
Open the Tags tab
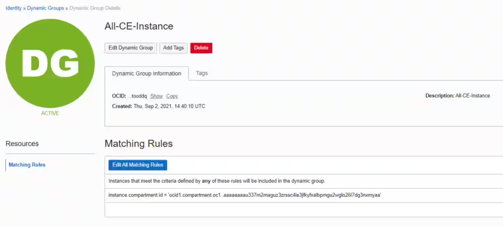pos(202,73)
